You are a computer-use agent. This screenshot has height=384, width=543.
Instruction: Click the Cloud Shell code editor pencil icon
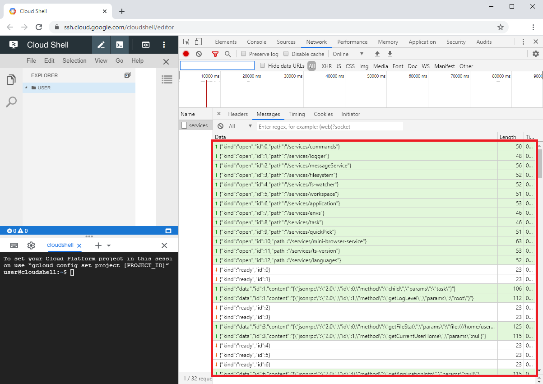point(101,45)
